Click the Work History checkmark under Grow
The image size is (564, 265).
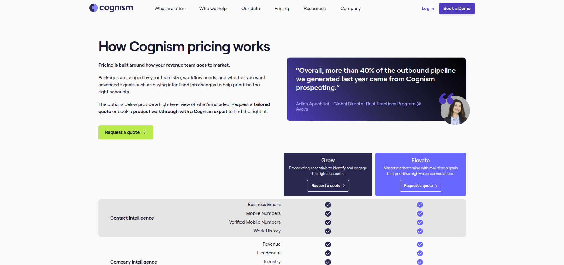(328, 231)
